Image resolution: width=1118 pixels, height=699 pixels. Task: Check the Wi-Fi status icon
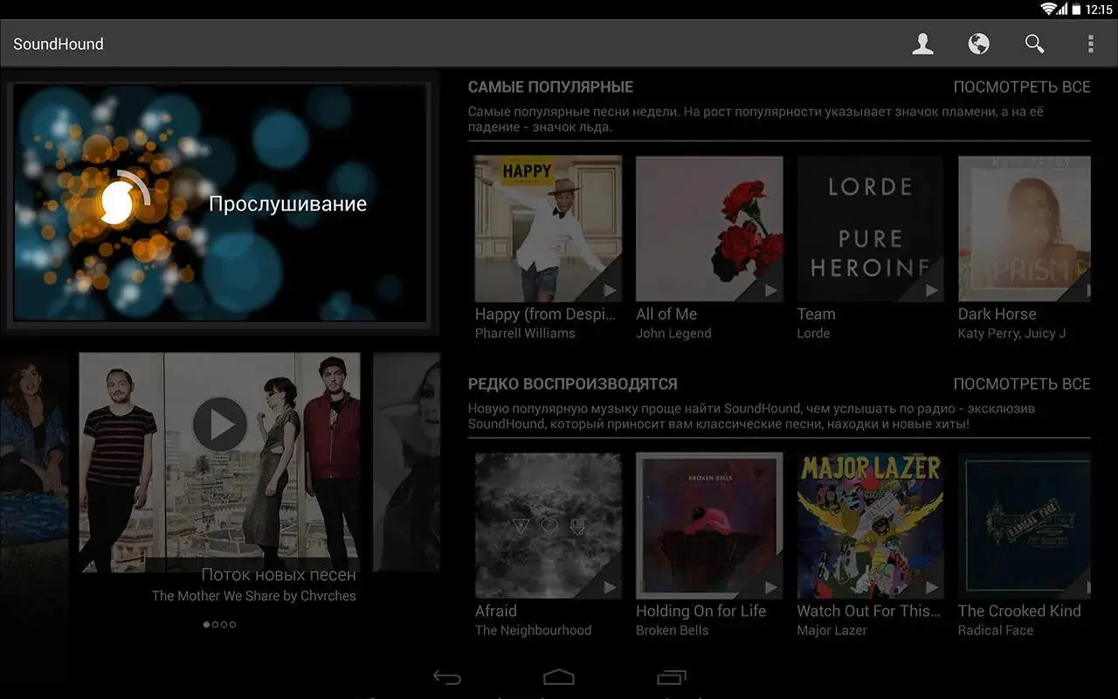click(1049, 9)
